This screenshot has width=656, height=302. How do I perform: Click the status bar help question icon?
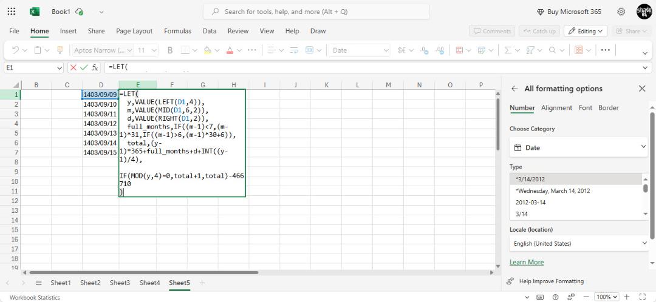coord(555,297)
